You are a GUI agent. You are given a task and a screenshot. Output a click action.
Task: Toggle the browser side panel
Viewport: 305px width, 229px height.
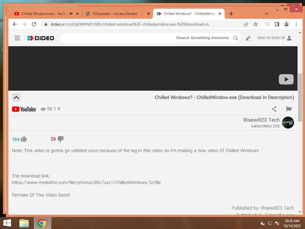(x=277, y=24)
